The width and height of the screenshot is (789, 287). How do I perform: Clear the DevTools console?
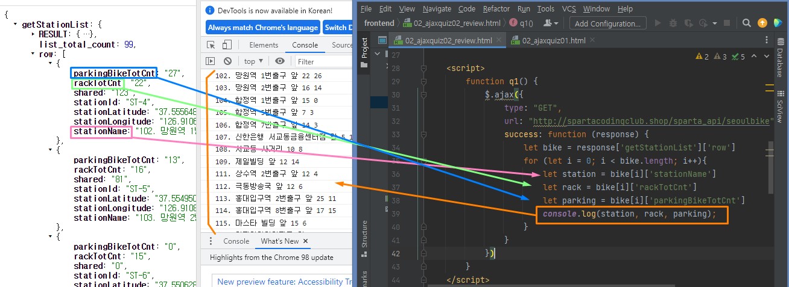click(227, 61)
